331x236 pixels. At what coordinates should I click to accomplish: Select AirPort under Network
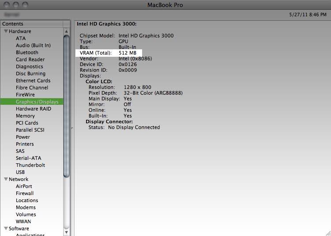click(24, 186)
